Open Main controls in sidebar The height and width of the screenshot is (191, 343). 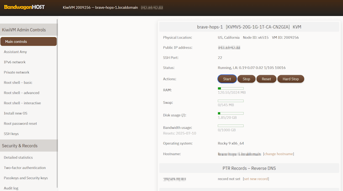[x=29, y=42]
